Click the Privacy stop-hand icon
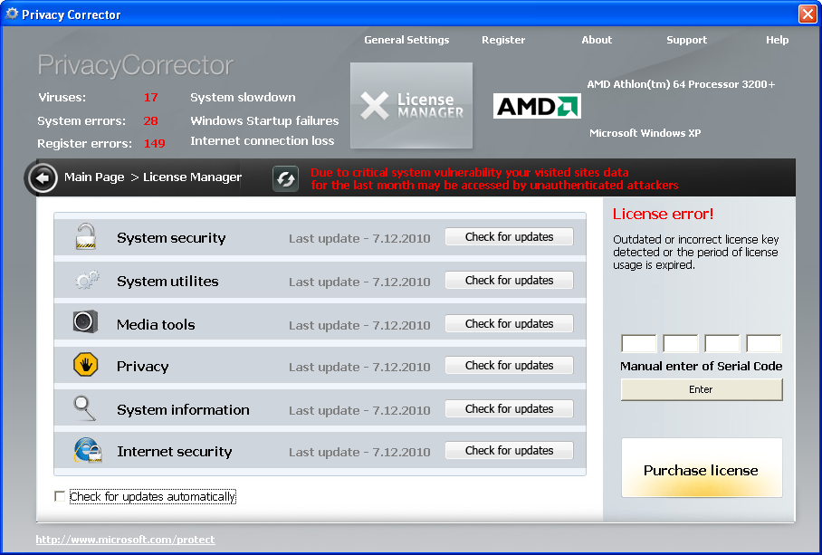The height and width of the screenshot is (555, 822). tap(85, 364)
